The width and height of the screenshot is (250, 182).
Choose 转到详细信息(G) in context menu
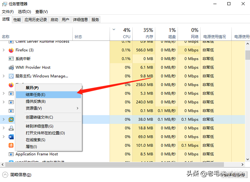[x=48, y=126]
